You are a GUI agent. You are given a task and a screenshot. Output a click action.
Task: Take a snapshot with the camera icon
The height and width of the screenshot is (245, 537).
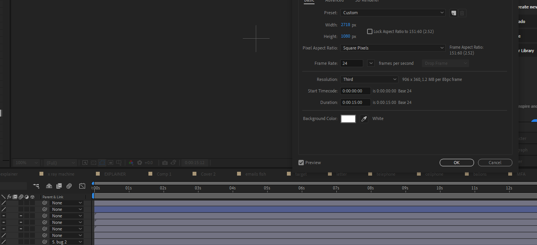[165, 163]
